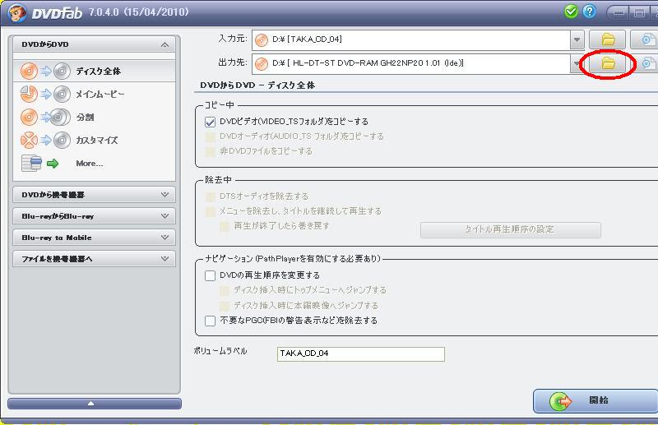Click the 出力先 destination path field
Screen dimensions: 658x425
pos(411,64)
